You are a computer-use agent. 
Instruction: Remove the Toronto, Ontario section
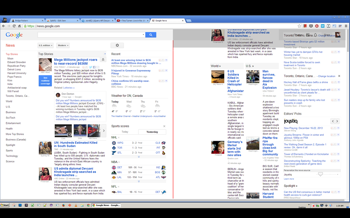click(x=339, y=76)
